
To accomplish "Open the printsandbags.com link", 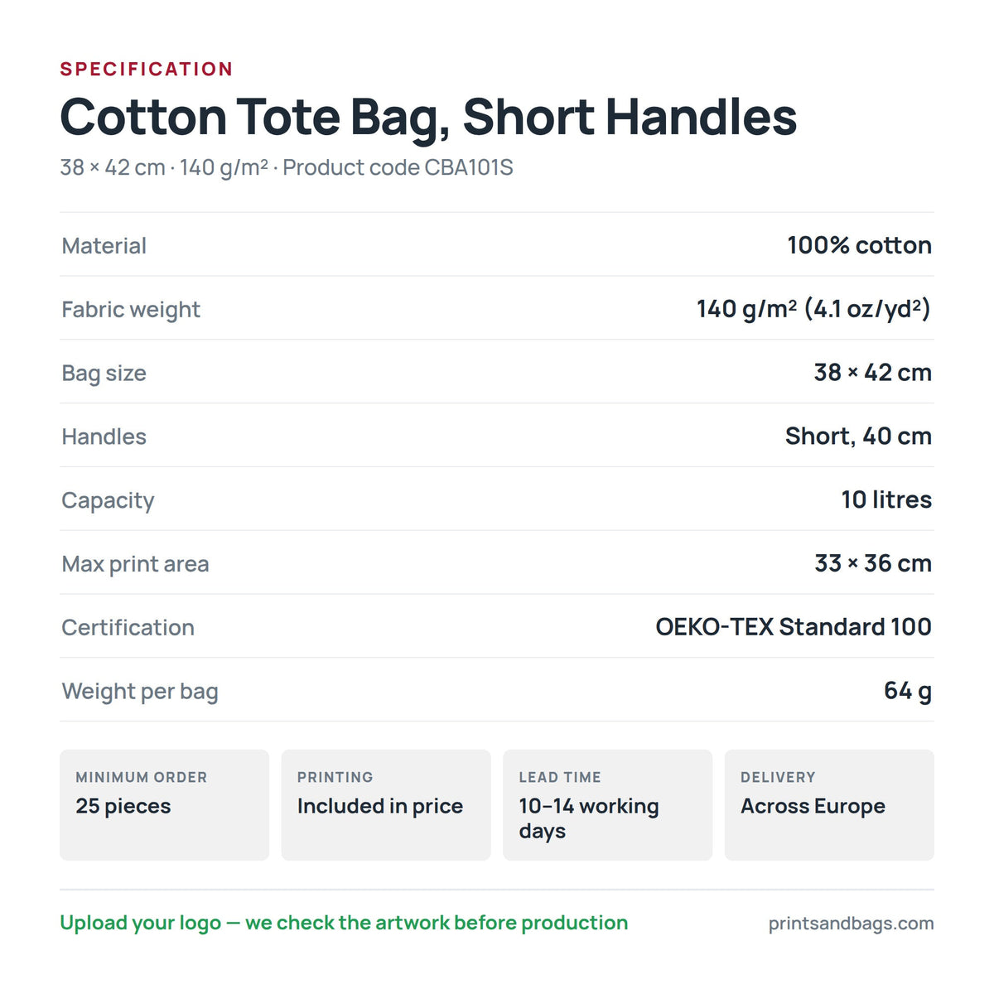I will coord(851,924).
